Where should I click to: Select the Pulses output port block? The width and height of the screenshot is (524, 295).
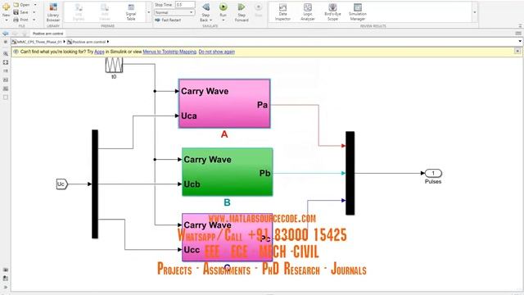tap(433, 173)
